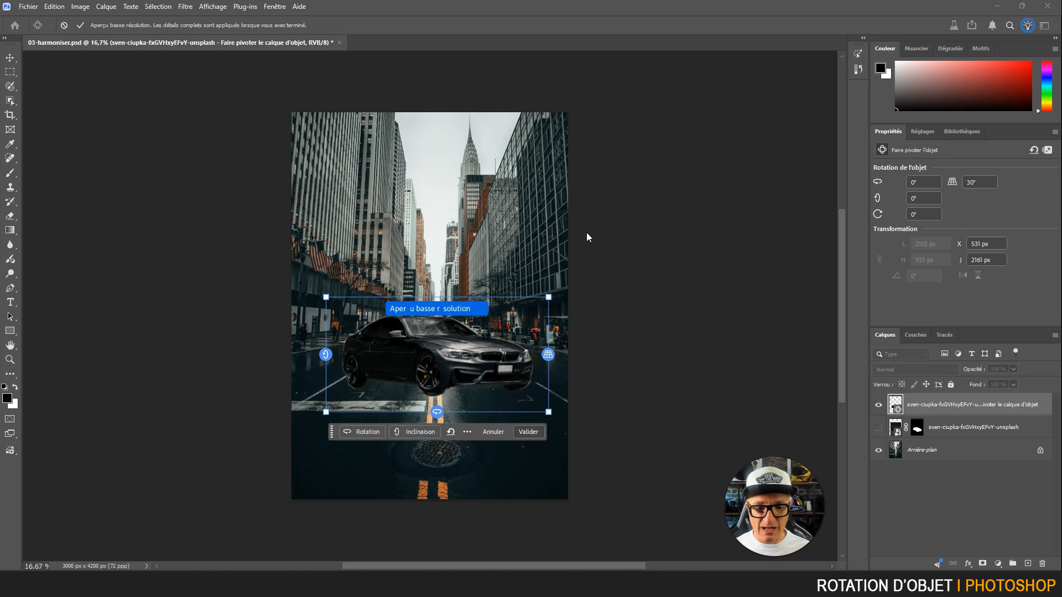Click the fx layer style icon
The height and width of the screenshot is (597, 1062).
point(968,563)
